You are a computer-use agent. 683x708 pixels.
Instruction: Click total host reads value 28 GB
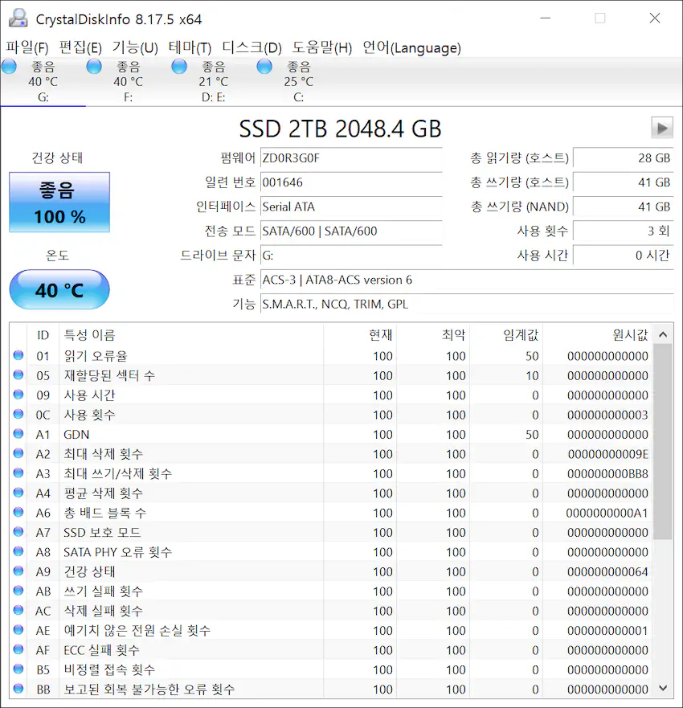tap(623, 158)
